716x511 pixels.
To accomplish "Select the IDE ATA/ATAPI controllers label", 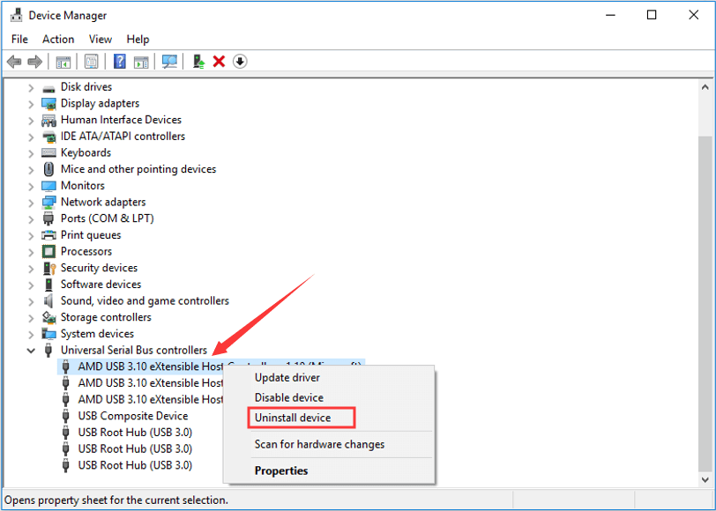I will [123, 137].
